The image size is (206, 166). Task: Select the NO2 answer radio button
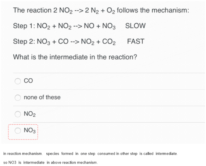(18, 114)
